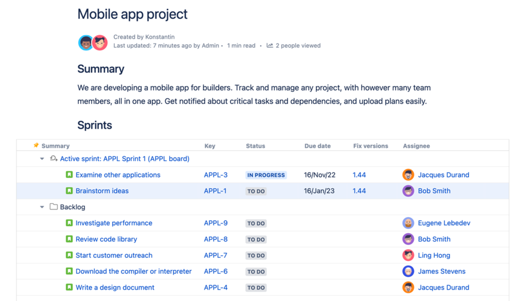The width and height of the screenshot is (529, 301).
Task: Click the Backlog folder icon
Action: (x=54, y=207)
